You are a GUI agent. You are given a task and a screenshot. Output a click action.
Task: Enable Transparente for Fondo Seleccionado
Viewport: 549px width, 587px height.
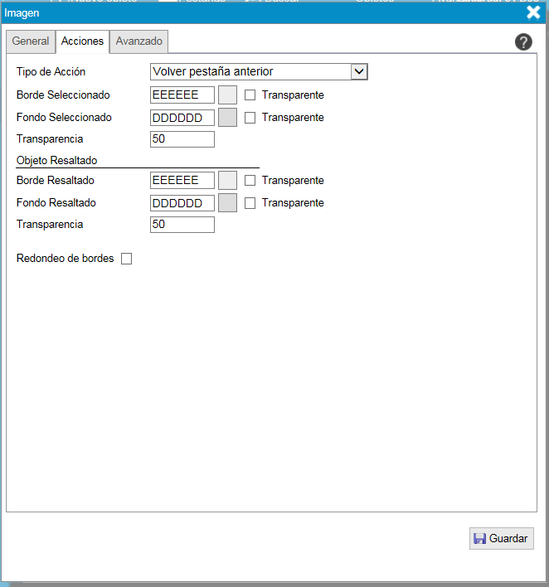pyautogui.click(x=250, y=118)
